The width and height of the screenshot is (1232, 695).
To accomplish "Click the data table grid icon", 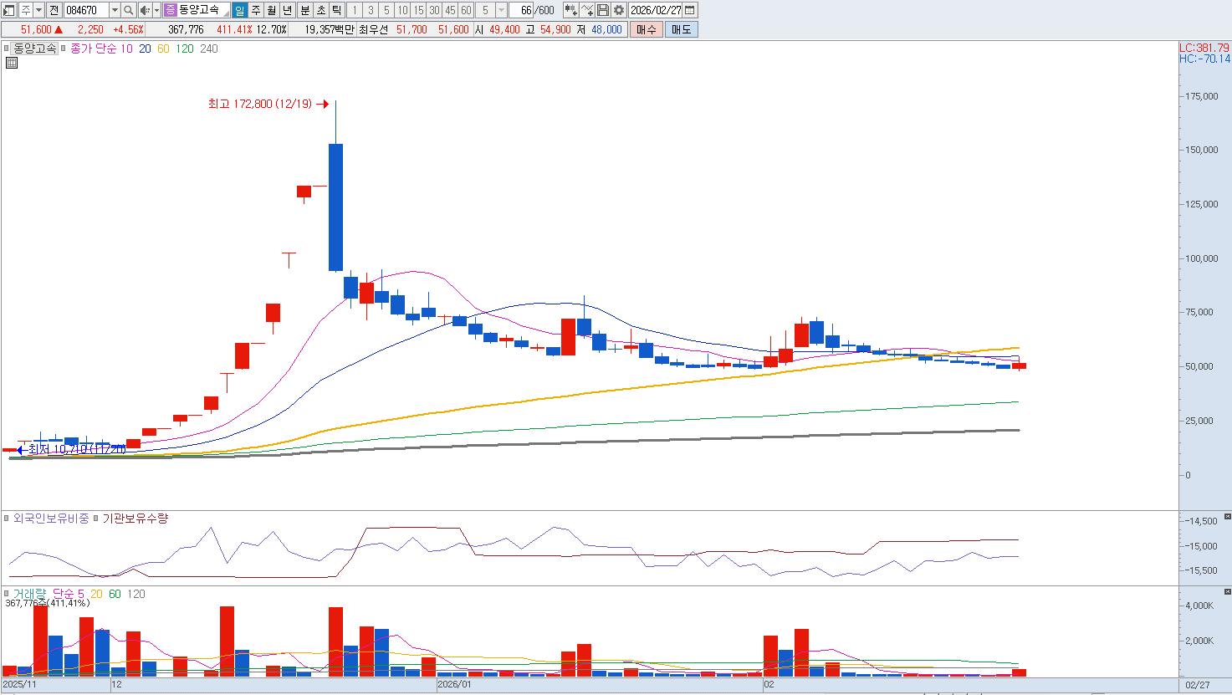I will tap(11, 63).
